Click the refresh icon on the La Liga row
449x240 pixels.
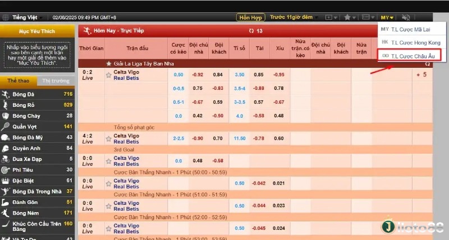point(428,64)
